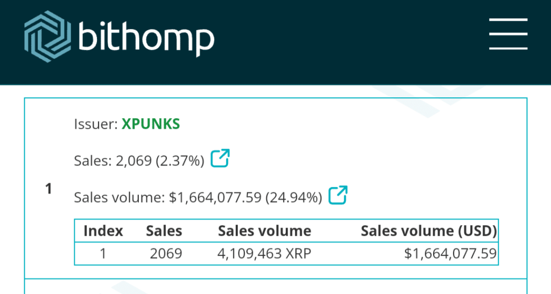This screenshot has height=294, width=551.
Task: Click the Sales: 2,069 summary text
Action: point(112,161)
